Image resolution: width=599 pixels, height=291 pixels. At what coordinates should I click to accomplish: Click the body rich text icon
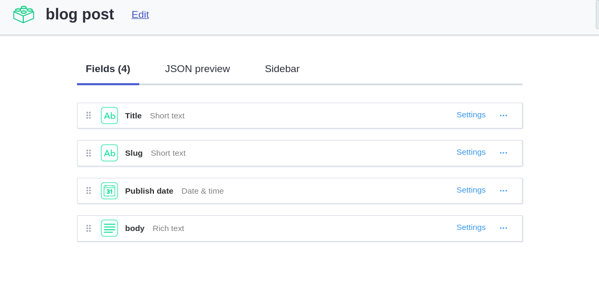click(109, 228)
